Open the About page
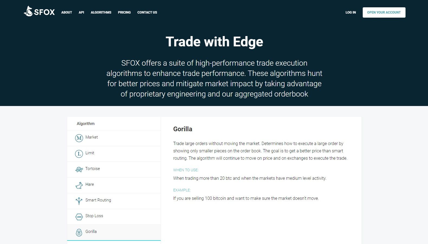 coord(67,12)
